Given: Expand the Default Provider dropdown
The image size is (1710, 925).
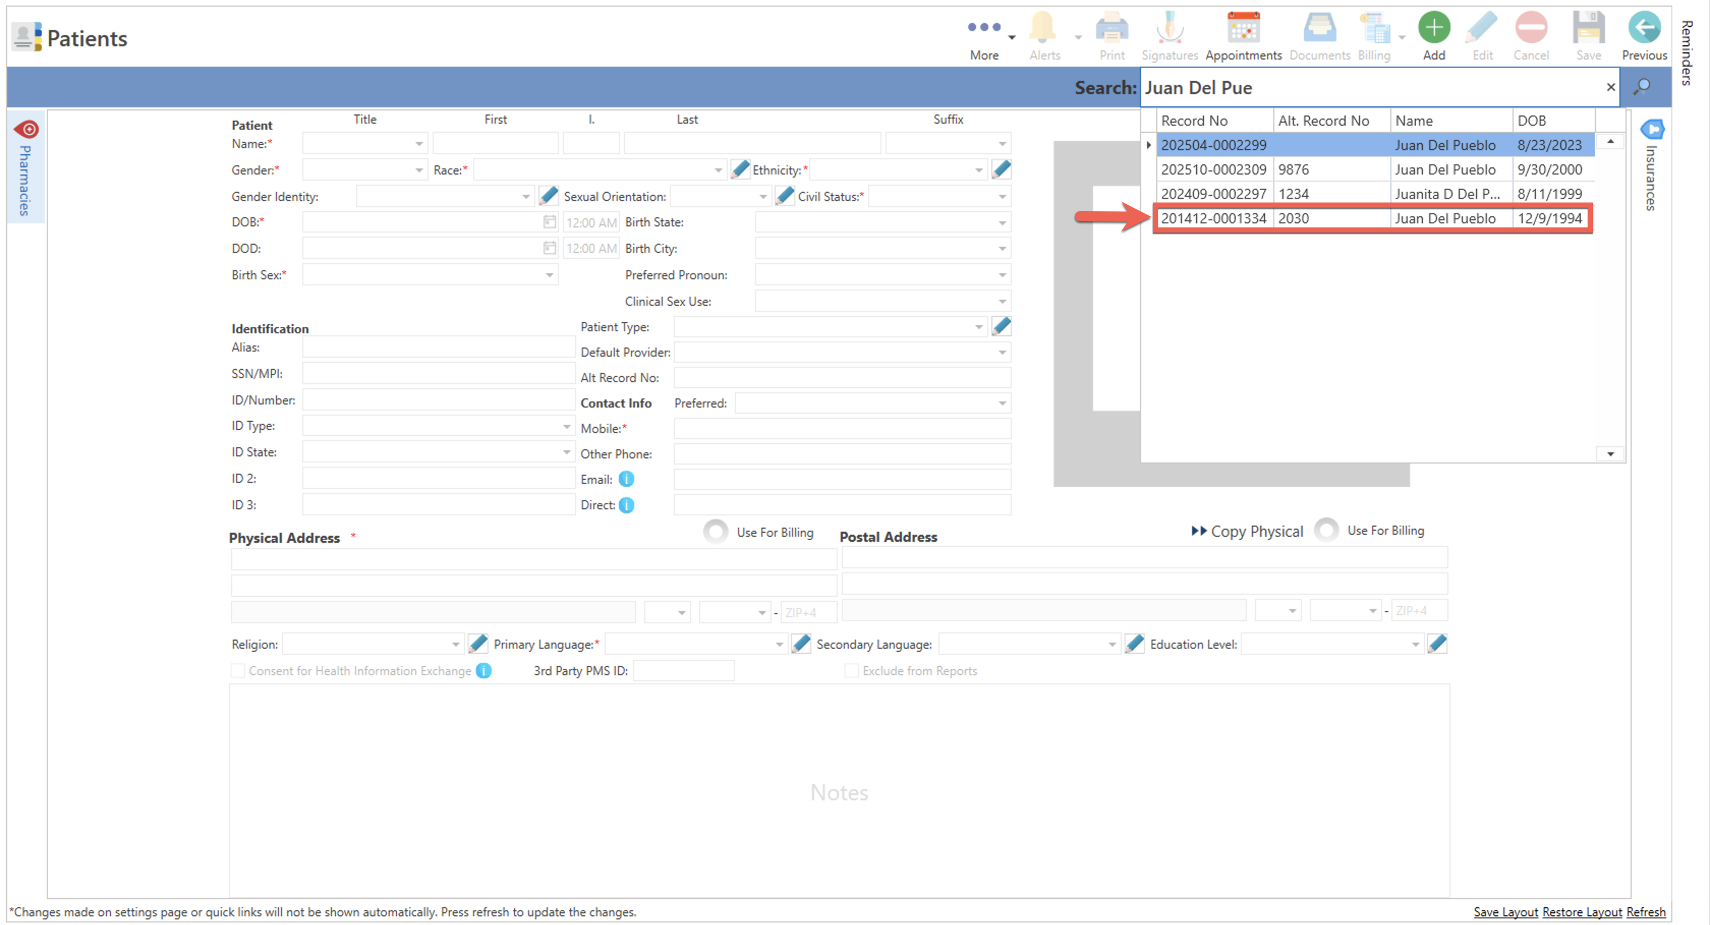Looking at the screenshot, I should point(1002,353).
